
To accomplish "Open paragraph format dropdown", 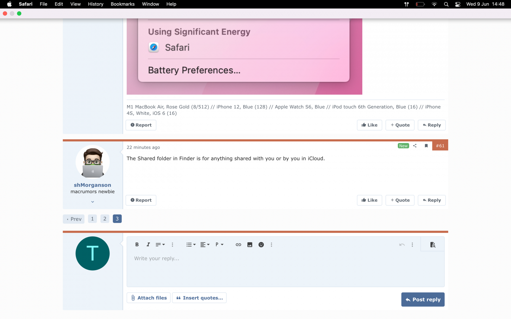I will (x=219, y=244).
